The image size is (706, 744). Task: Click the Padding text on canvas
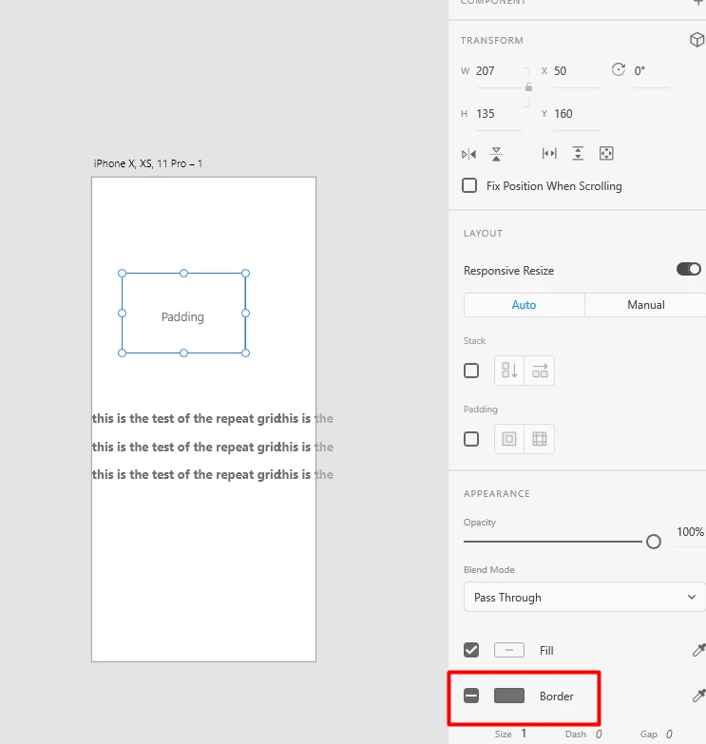(182, 317)
